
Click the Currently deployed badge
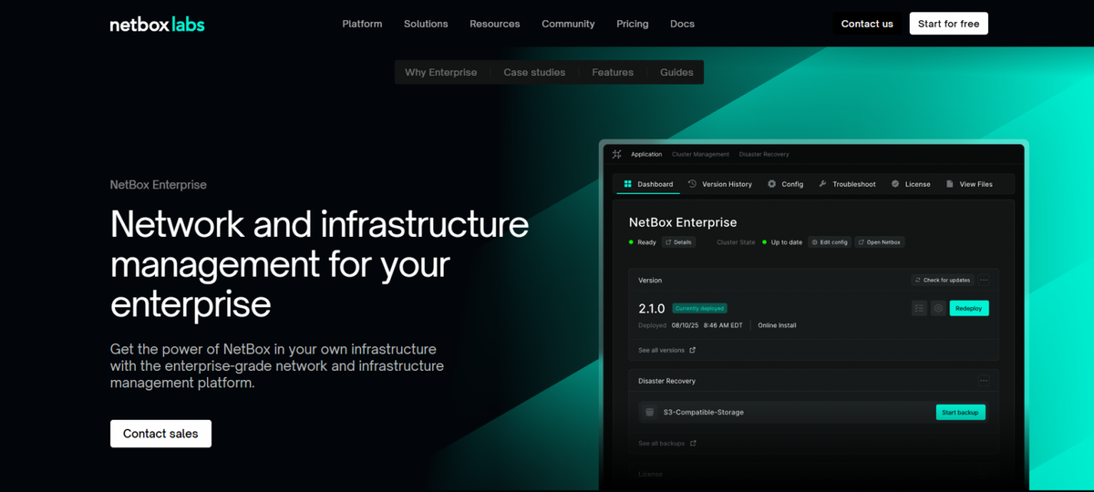[x=699, y=308]
